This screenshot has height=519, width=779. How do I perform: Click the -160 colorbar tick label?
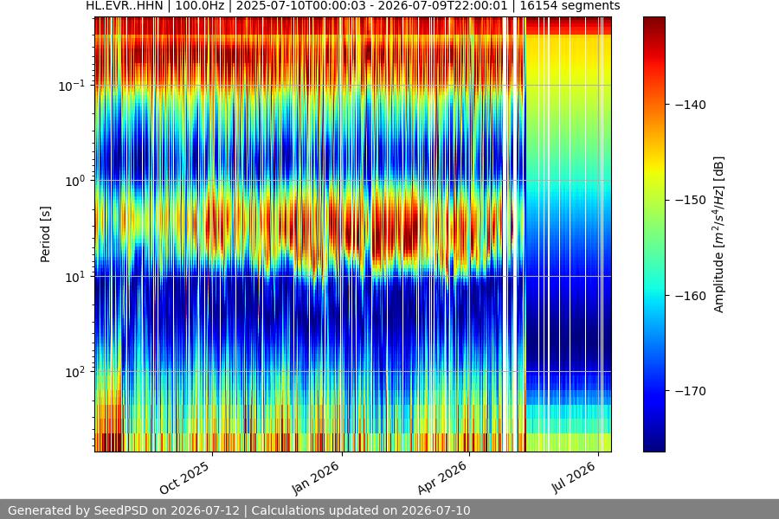point(691,296)
